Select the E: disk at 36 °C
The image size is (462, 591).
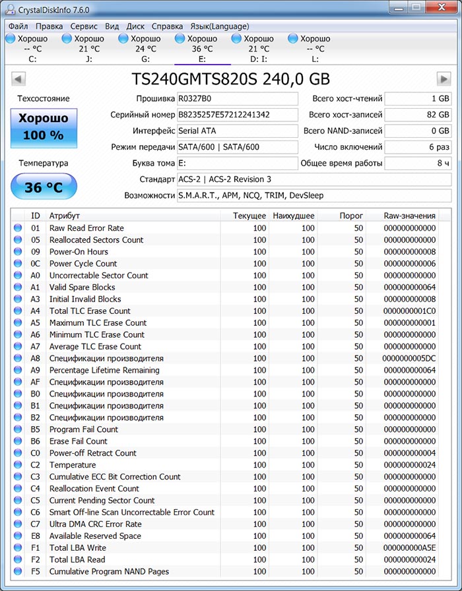(x=203, y=49)
